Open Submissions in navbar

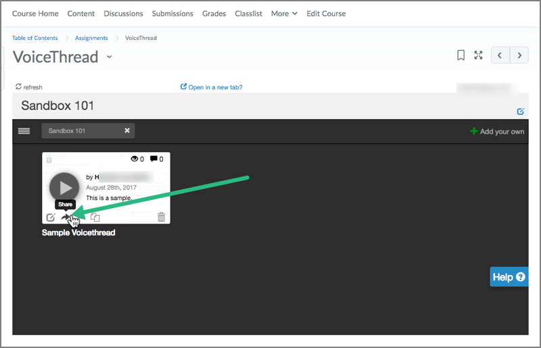point(172,14)
